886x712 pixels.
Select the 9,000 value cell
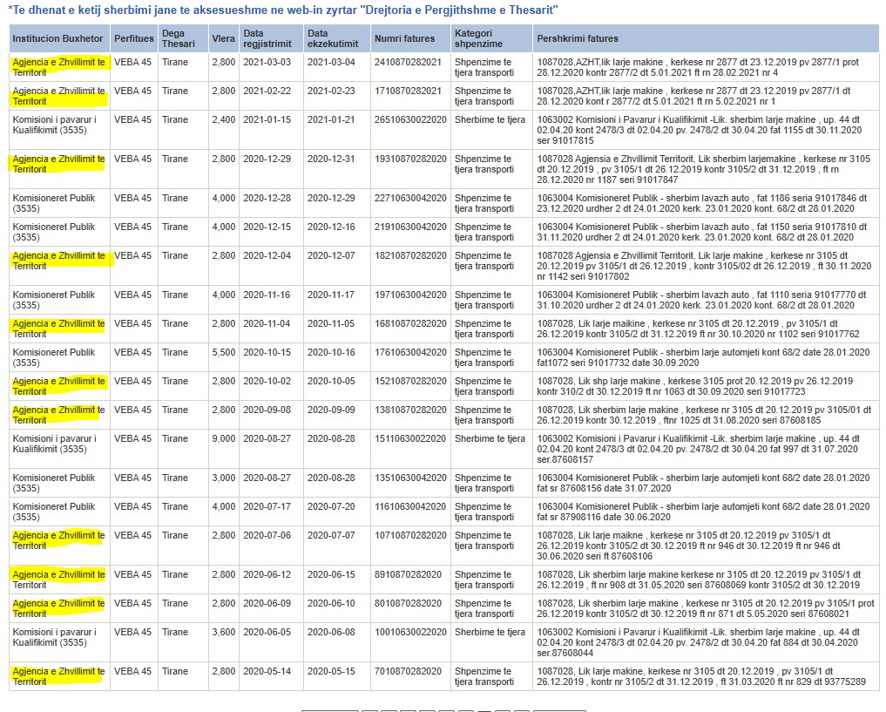tap(223, 438)
